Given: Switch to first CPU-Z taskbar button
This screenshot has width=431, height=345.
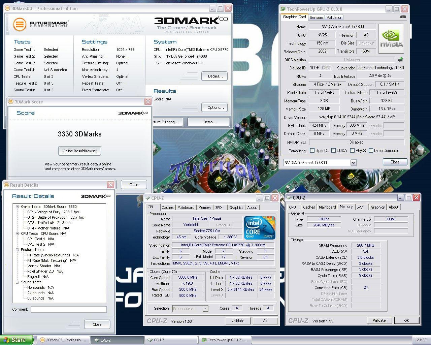Looking at the screenshot, I should pyautogui.click(x=117, y=340).
